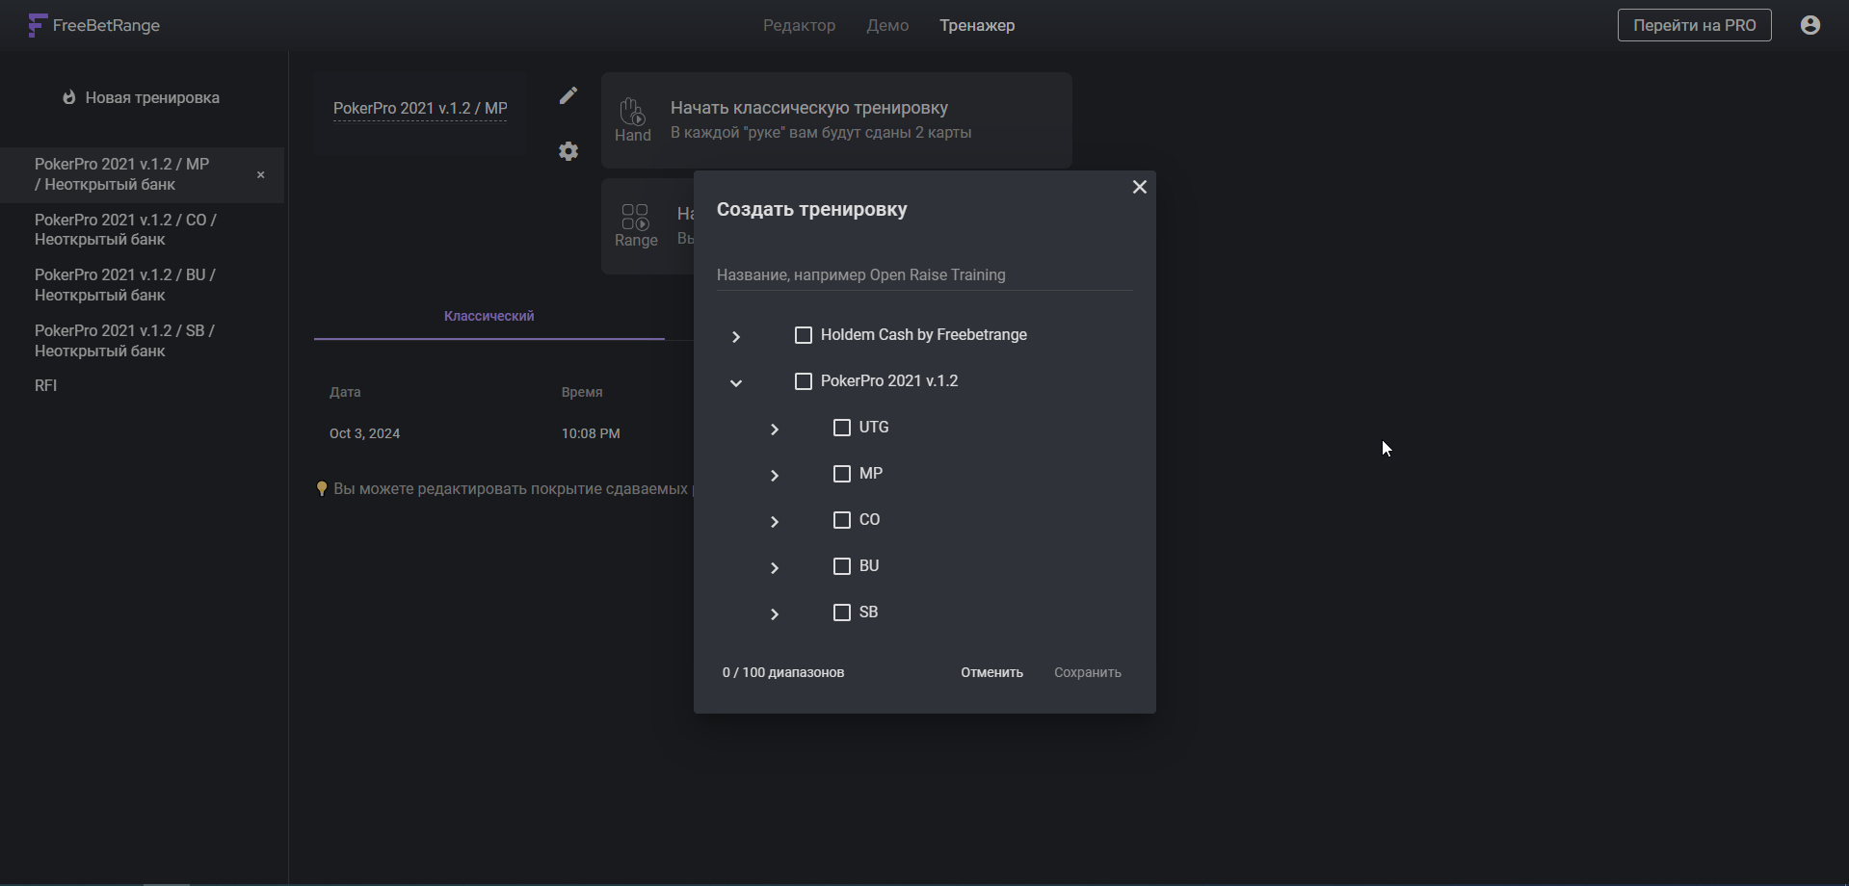Open the user account profile icon
The image size is (1849, 886).
[1810, 25]
